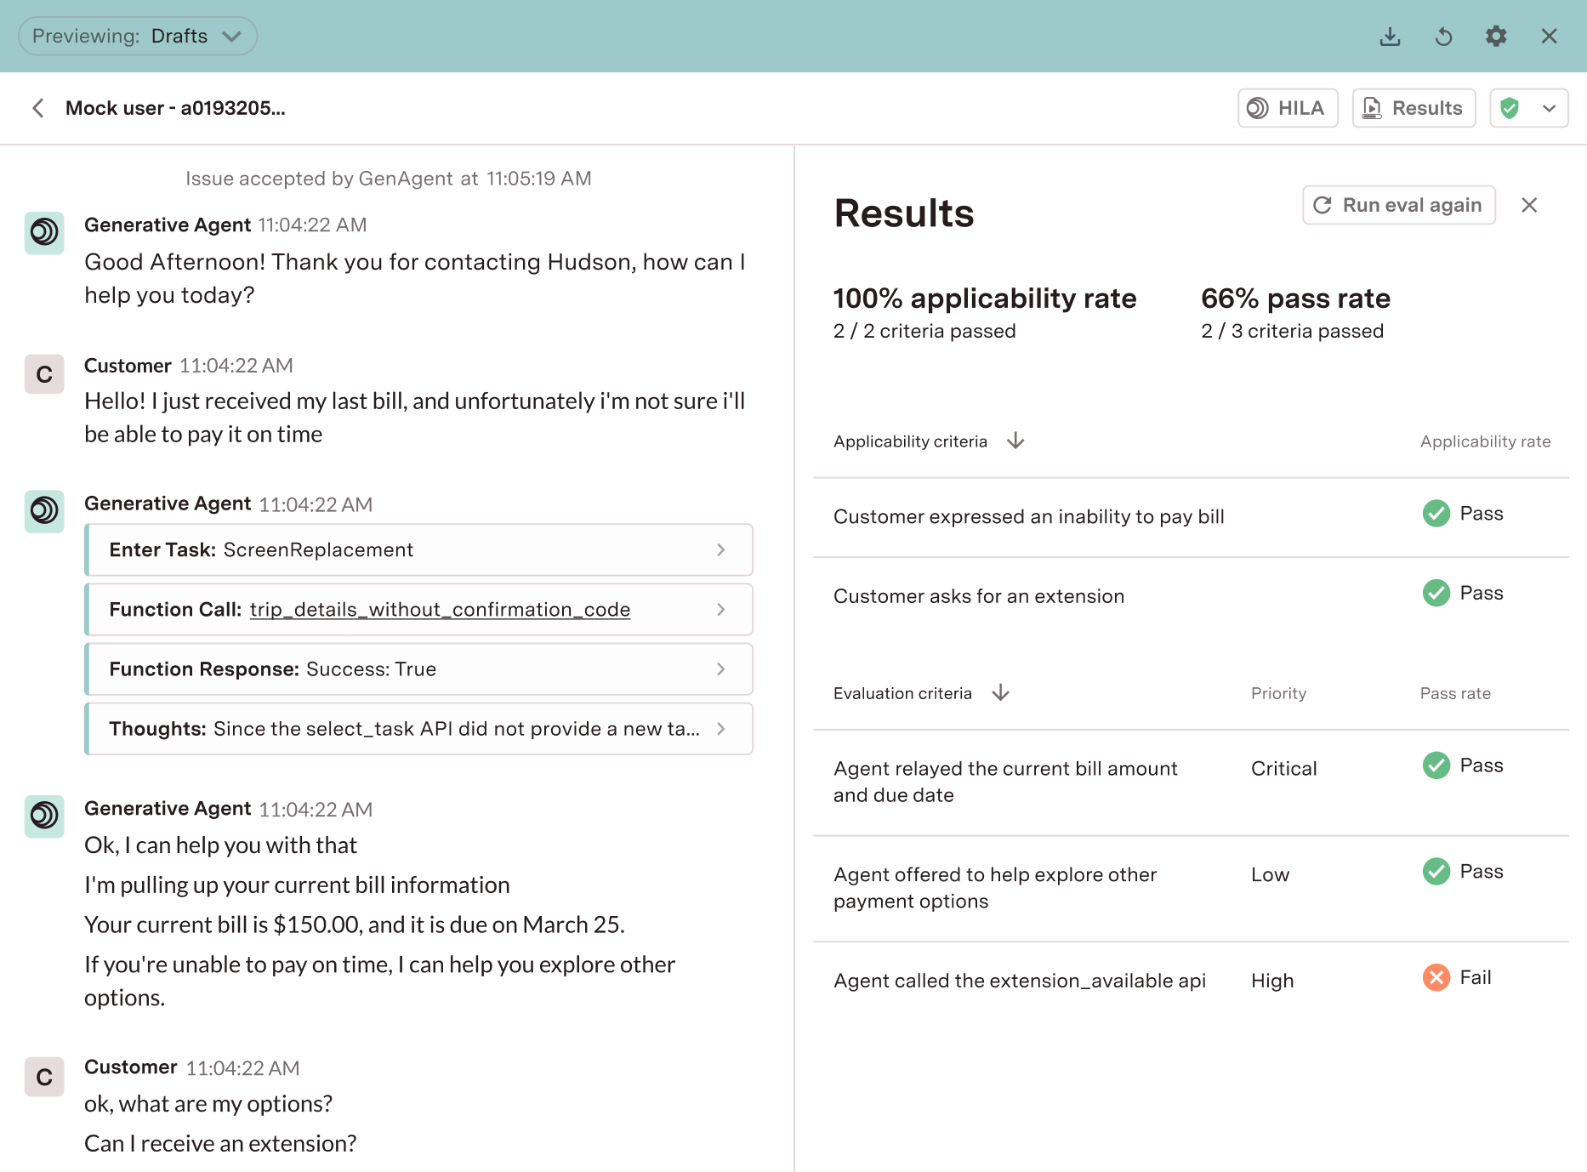The height and width of the screenshot is (1172, 1587).
Task: Open the download/export icon in top bar
Action: [x=1390, y=36]
